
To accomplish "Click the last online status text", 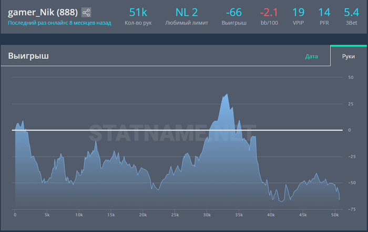I will coord(59,23).
